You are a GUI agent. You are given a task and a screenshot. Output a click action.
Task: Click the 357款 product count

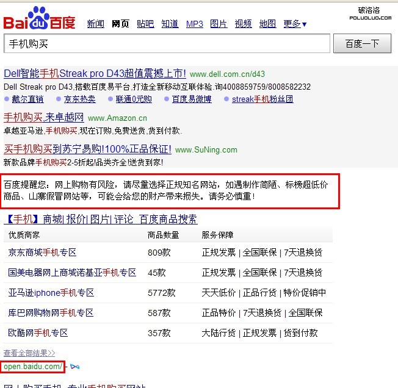(x=159, y=333)
